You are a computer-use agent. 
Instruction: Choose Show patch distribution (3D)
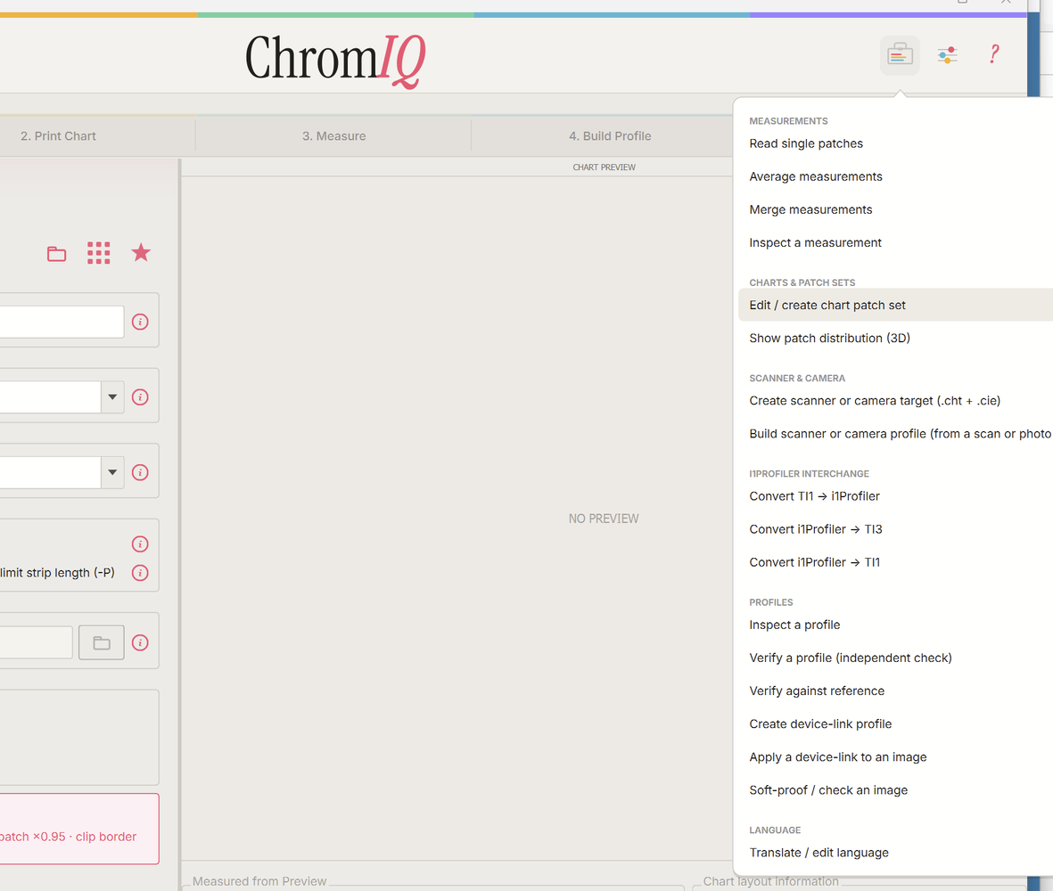(x=896, y=339)
